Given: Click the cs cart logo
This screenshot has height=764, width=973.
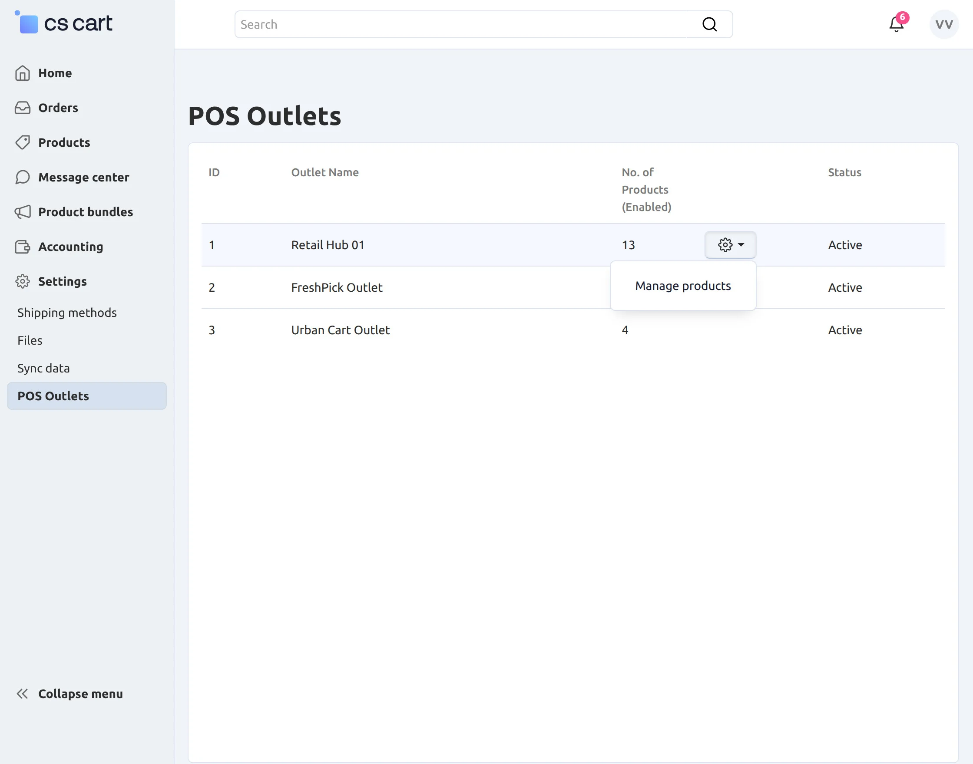Looking at the screenshot, I should [x=64, y=23].
